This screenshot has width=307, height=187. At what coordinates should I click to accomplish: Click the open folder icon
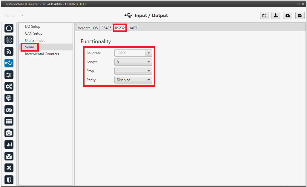coord(300,16)
